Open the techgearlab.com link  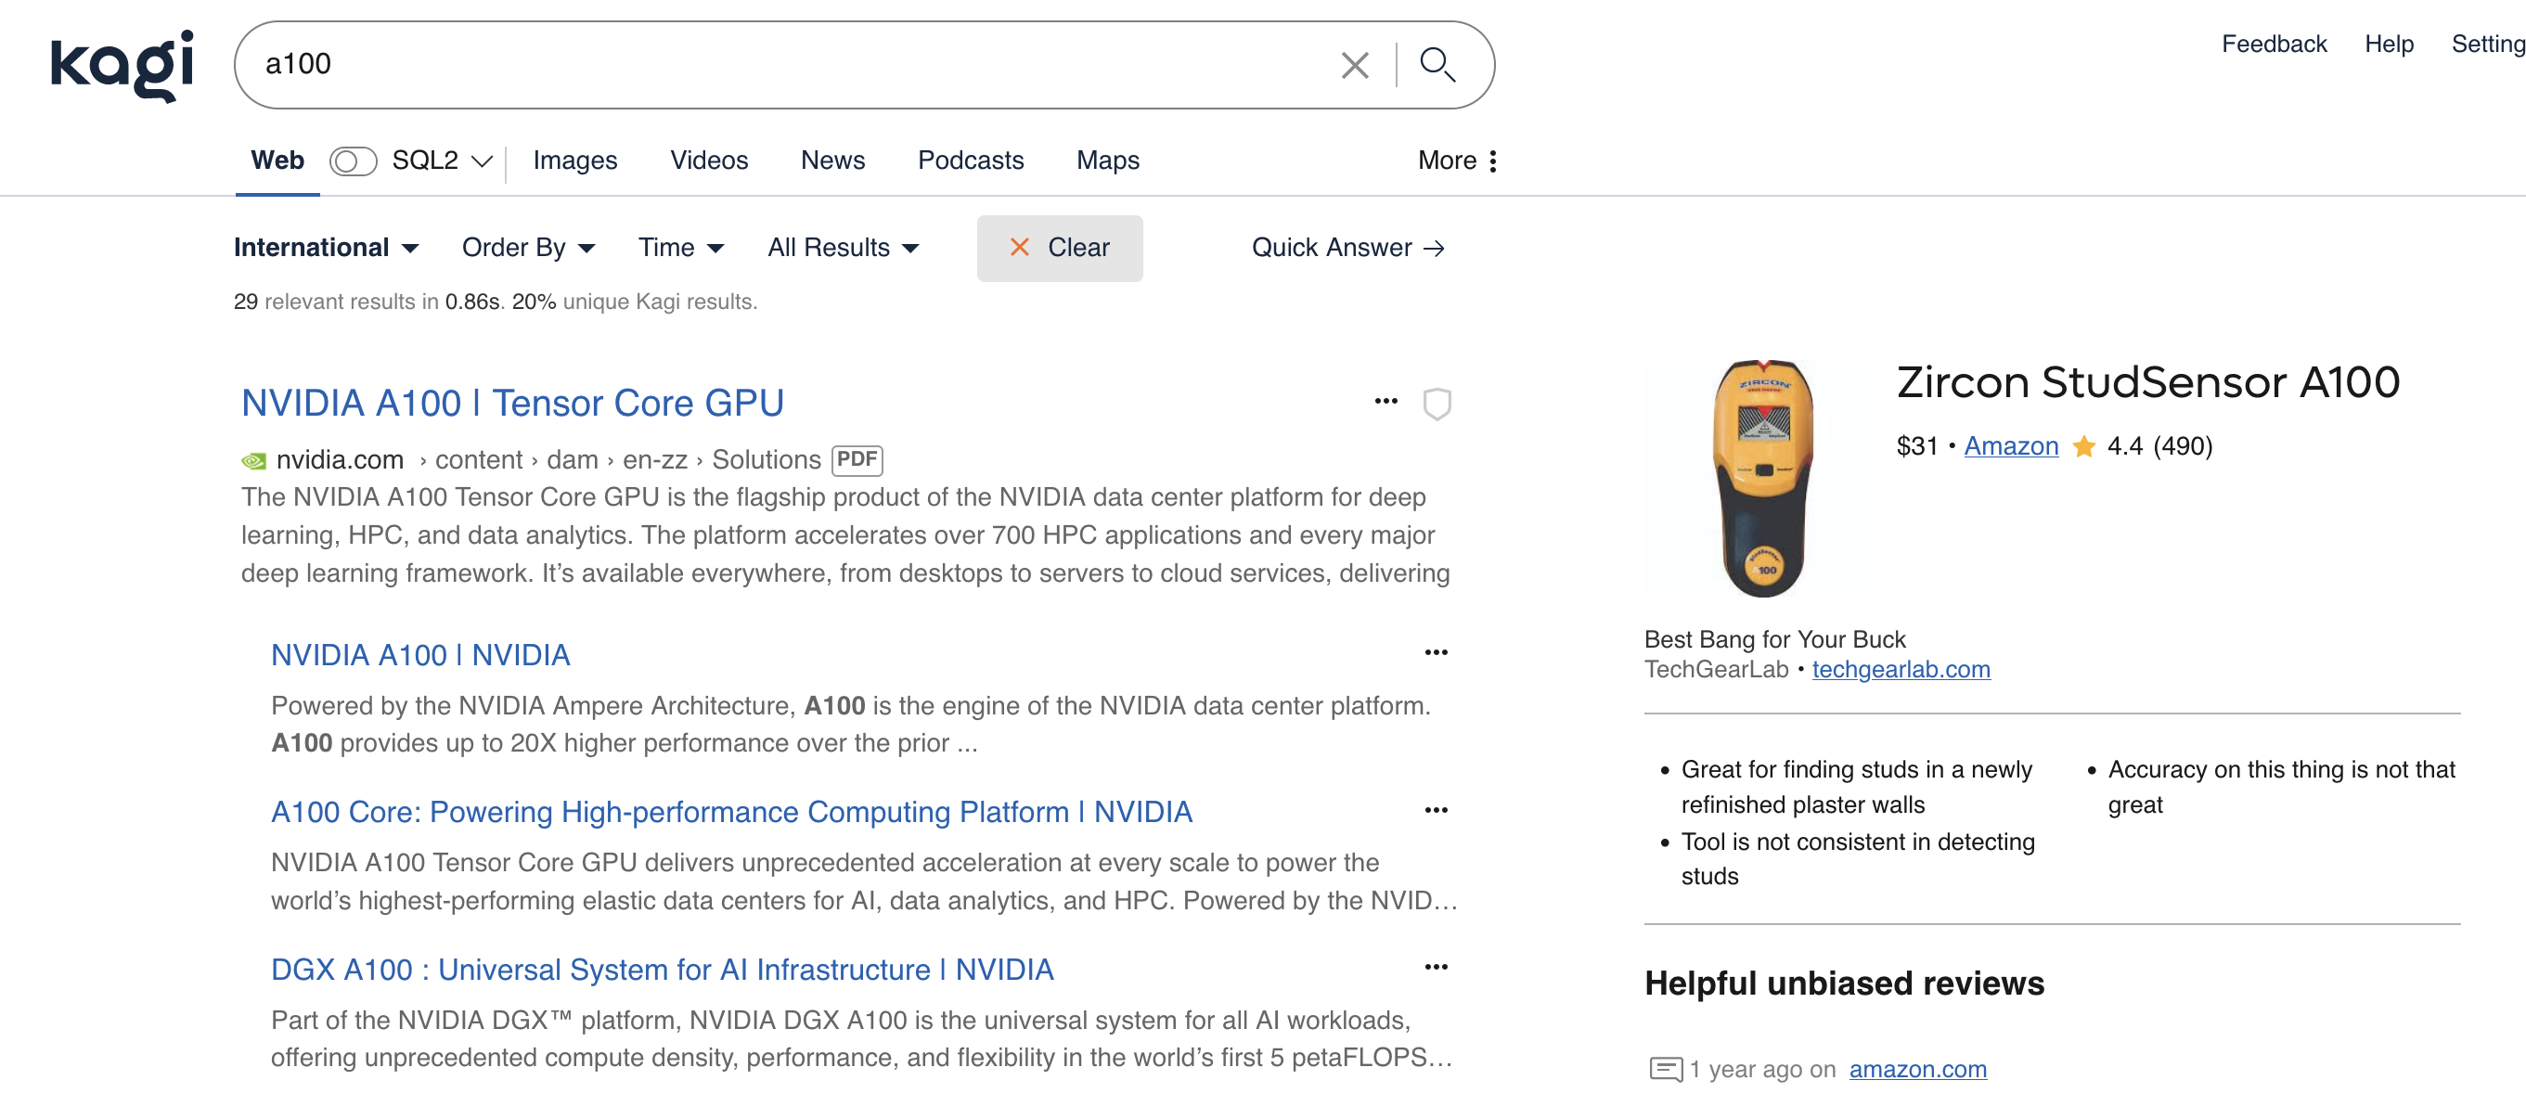[1901, 670]
